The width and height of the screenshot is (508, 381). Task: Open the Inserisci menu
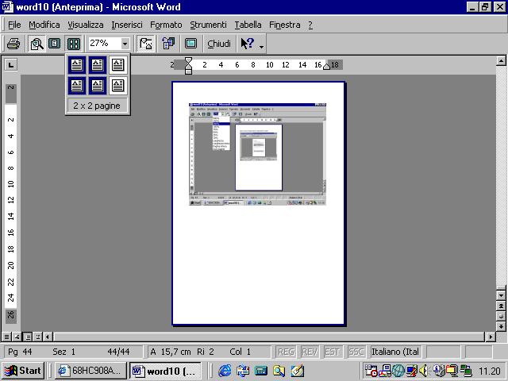point(127,25)
